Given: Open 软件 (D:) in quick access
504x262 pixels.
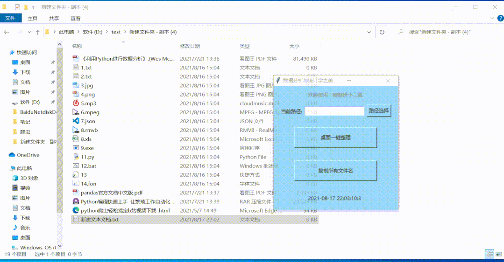Looking at the screenshot, I should click(30, 102).
